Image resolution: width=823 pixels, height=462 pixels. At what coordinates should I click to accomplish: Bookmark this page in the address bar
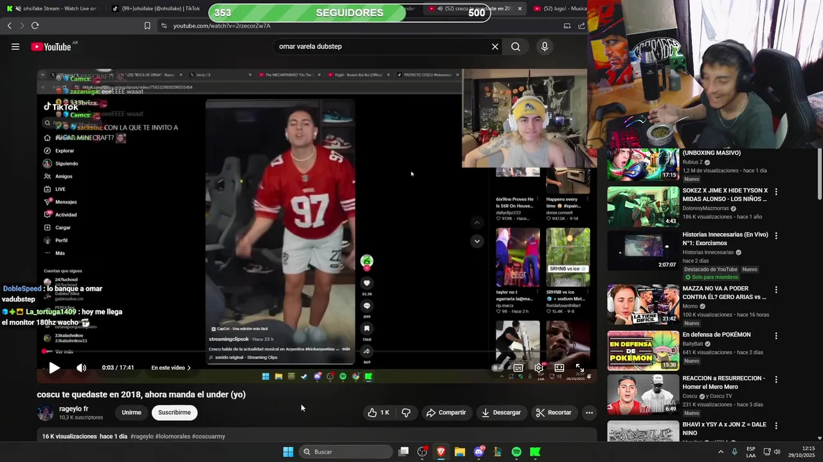[x=147, y=26]
